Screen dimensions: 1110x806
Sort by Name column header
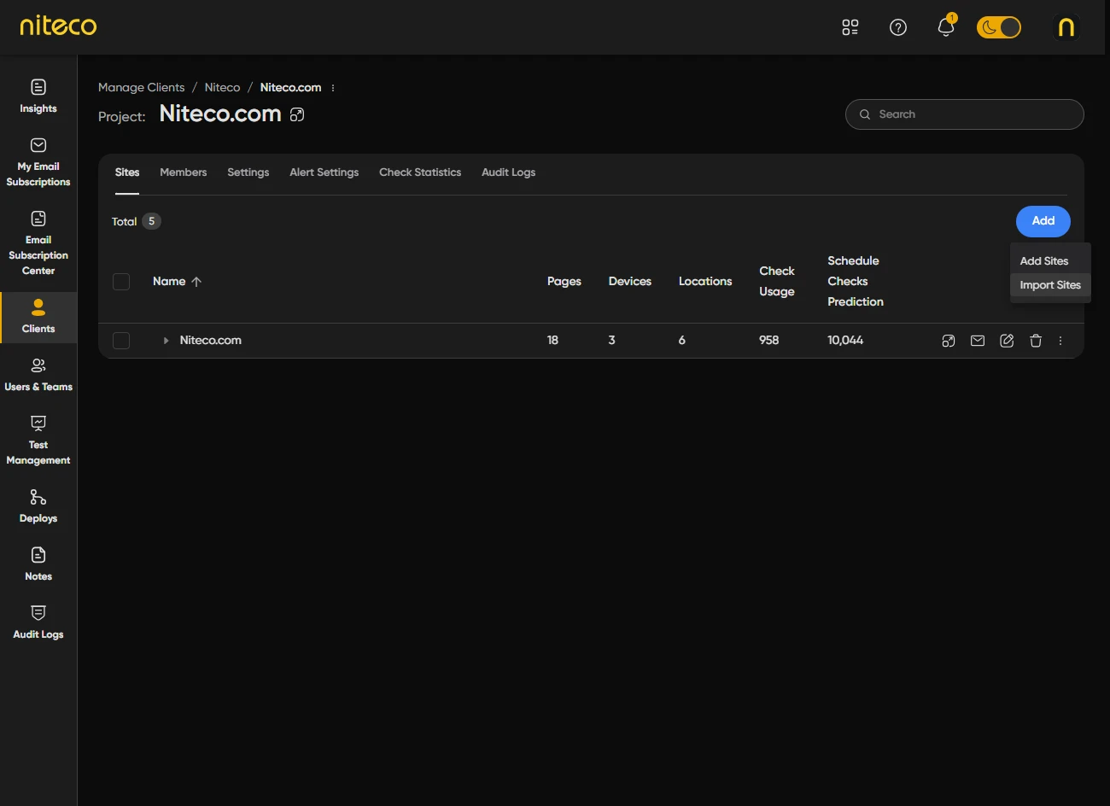pyautogui.click(x=177, y=282)
